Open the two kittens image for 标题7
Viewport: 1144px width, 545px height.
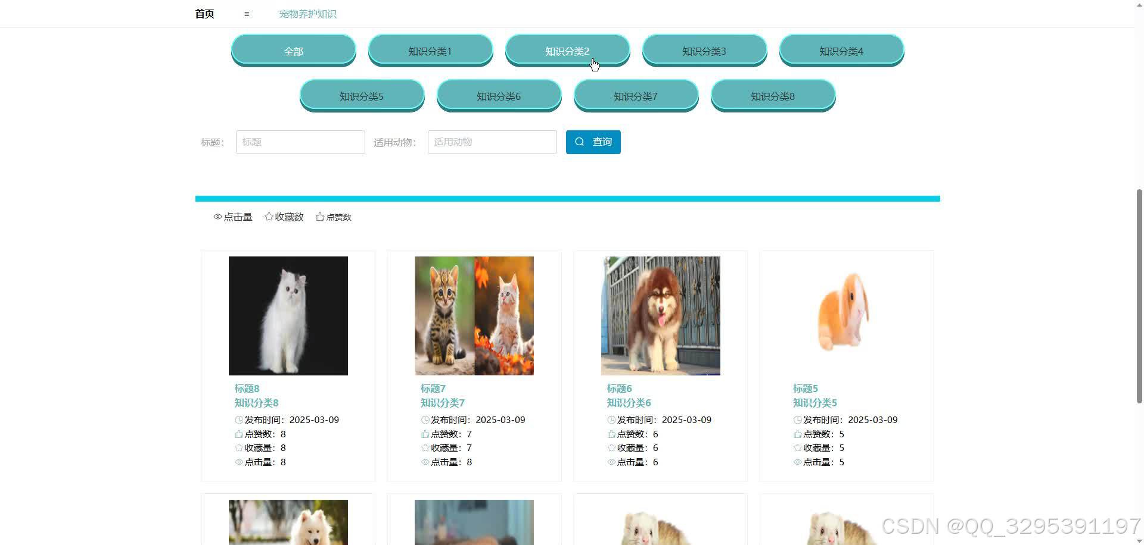[x=474, y=316]
